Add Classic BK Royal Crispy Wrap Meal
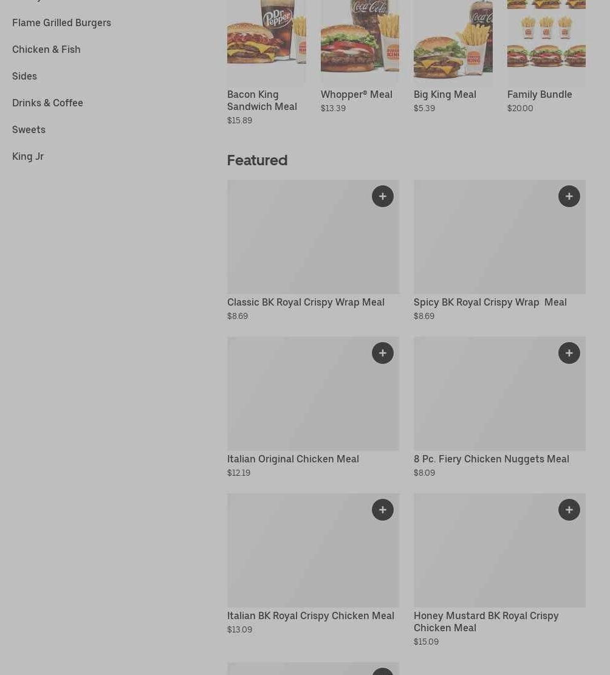The width and height of the screenshot is (610, 675). [383, 196]
